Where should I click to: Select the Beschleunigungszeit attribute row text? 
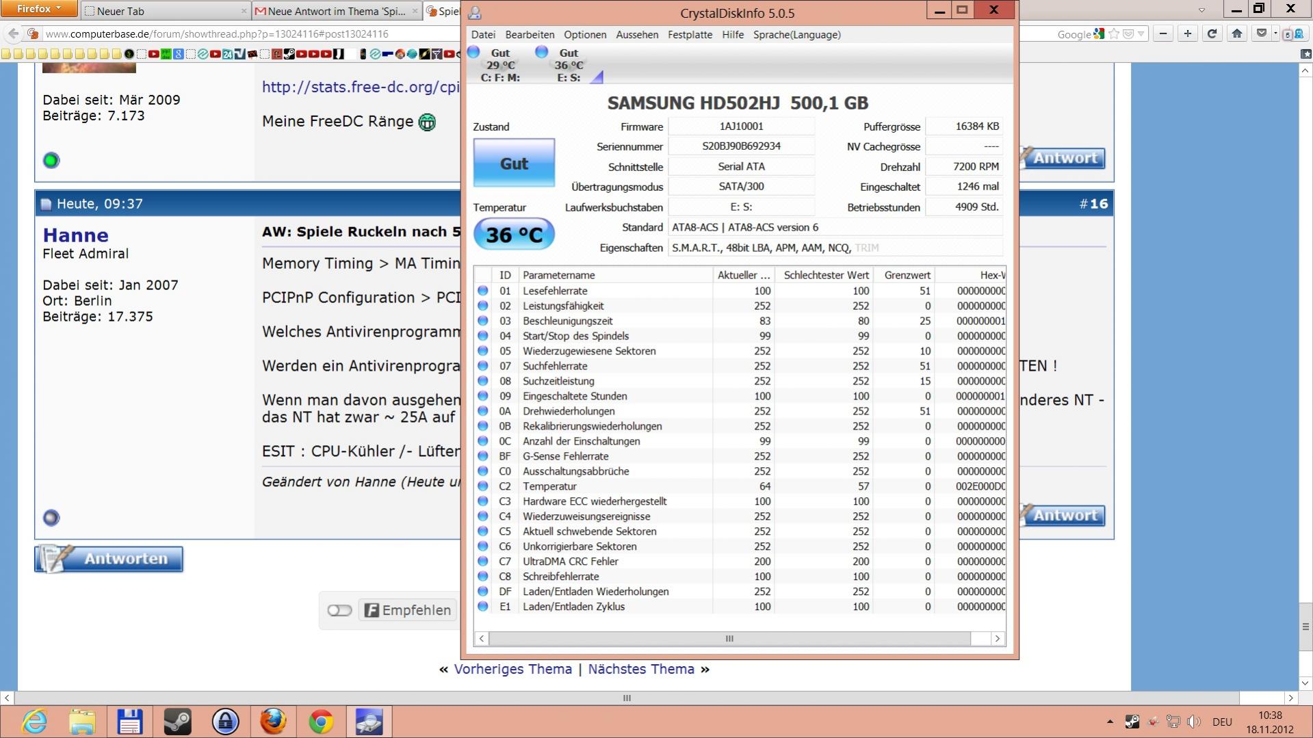(x=567, y=321)
